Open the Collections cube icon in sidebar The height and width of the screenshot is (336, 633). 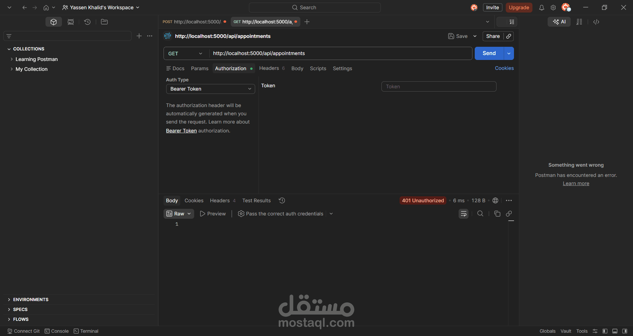[x=54, y=22]
